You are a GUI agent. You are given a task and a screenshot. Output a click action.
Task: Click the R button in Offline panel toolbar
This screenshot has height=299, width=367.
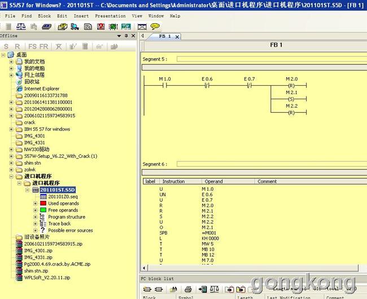click(18, 46)
